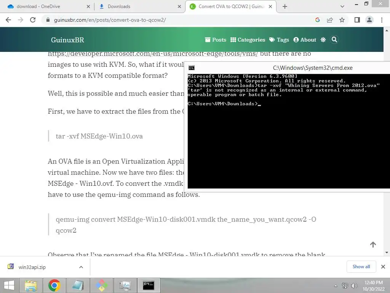The image size is (390, 293).
Task: Click the address bar URL
Action: click(x=110, y=20)
